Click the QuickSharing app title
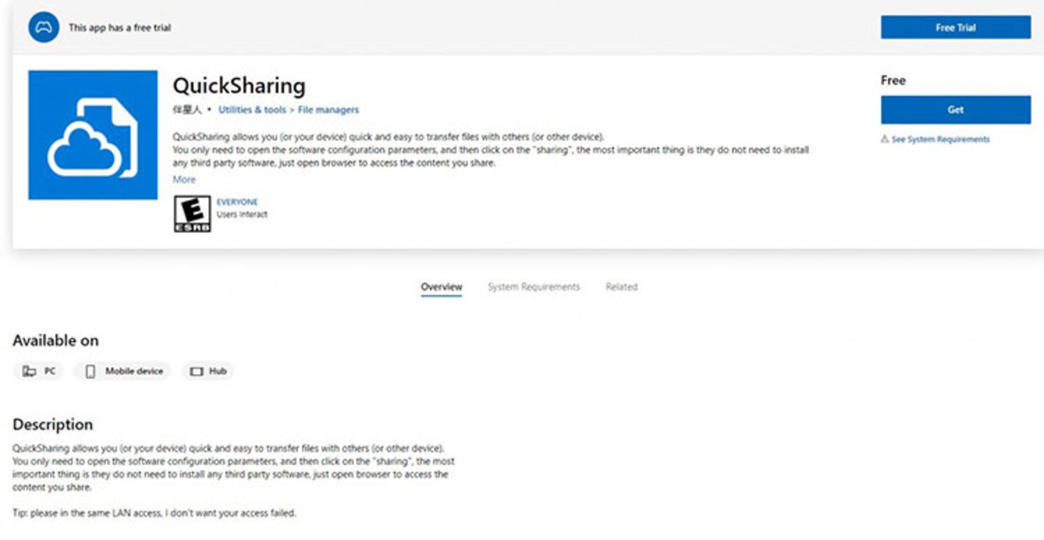 click(x=239, y=86)
